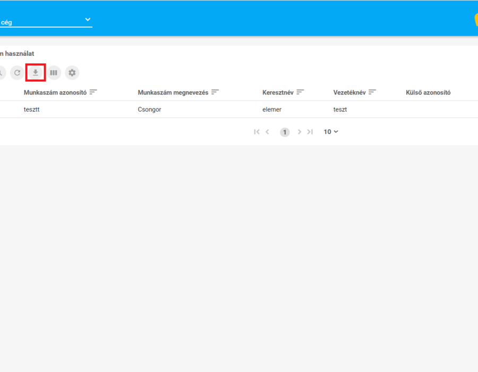Sort by Vezetéknév column icon
Viewport: 478px width, 372px height.
click(x=372, y=92)
